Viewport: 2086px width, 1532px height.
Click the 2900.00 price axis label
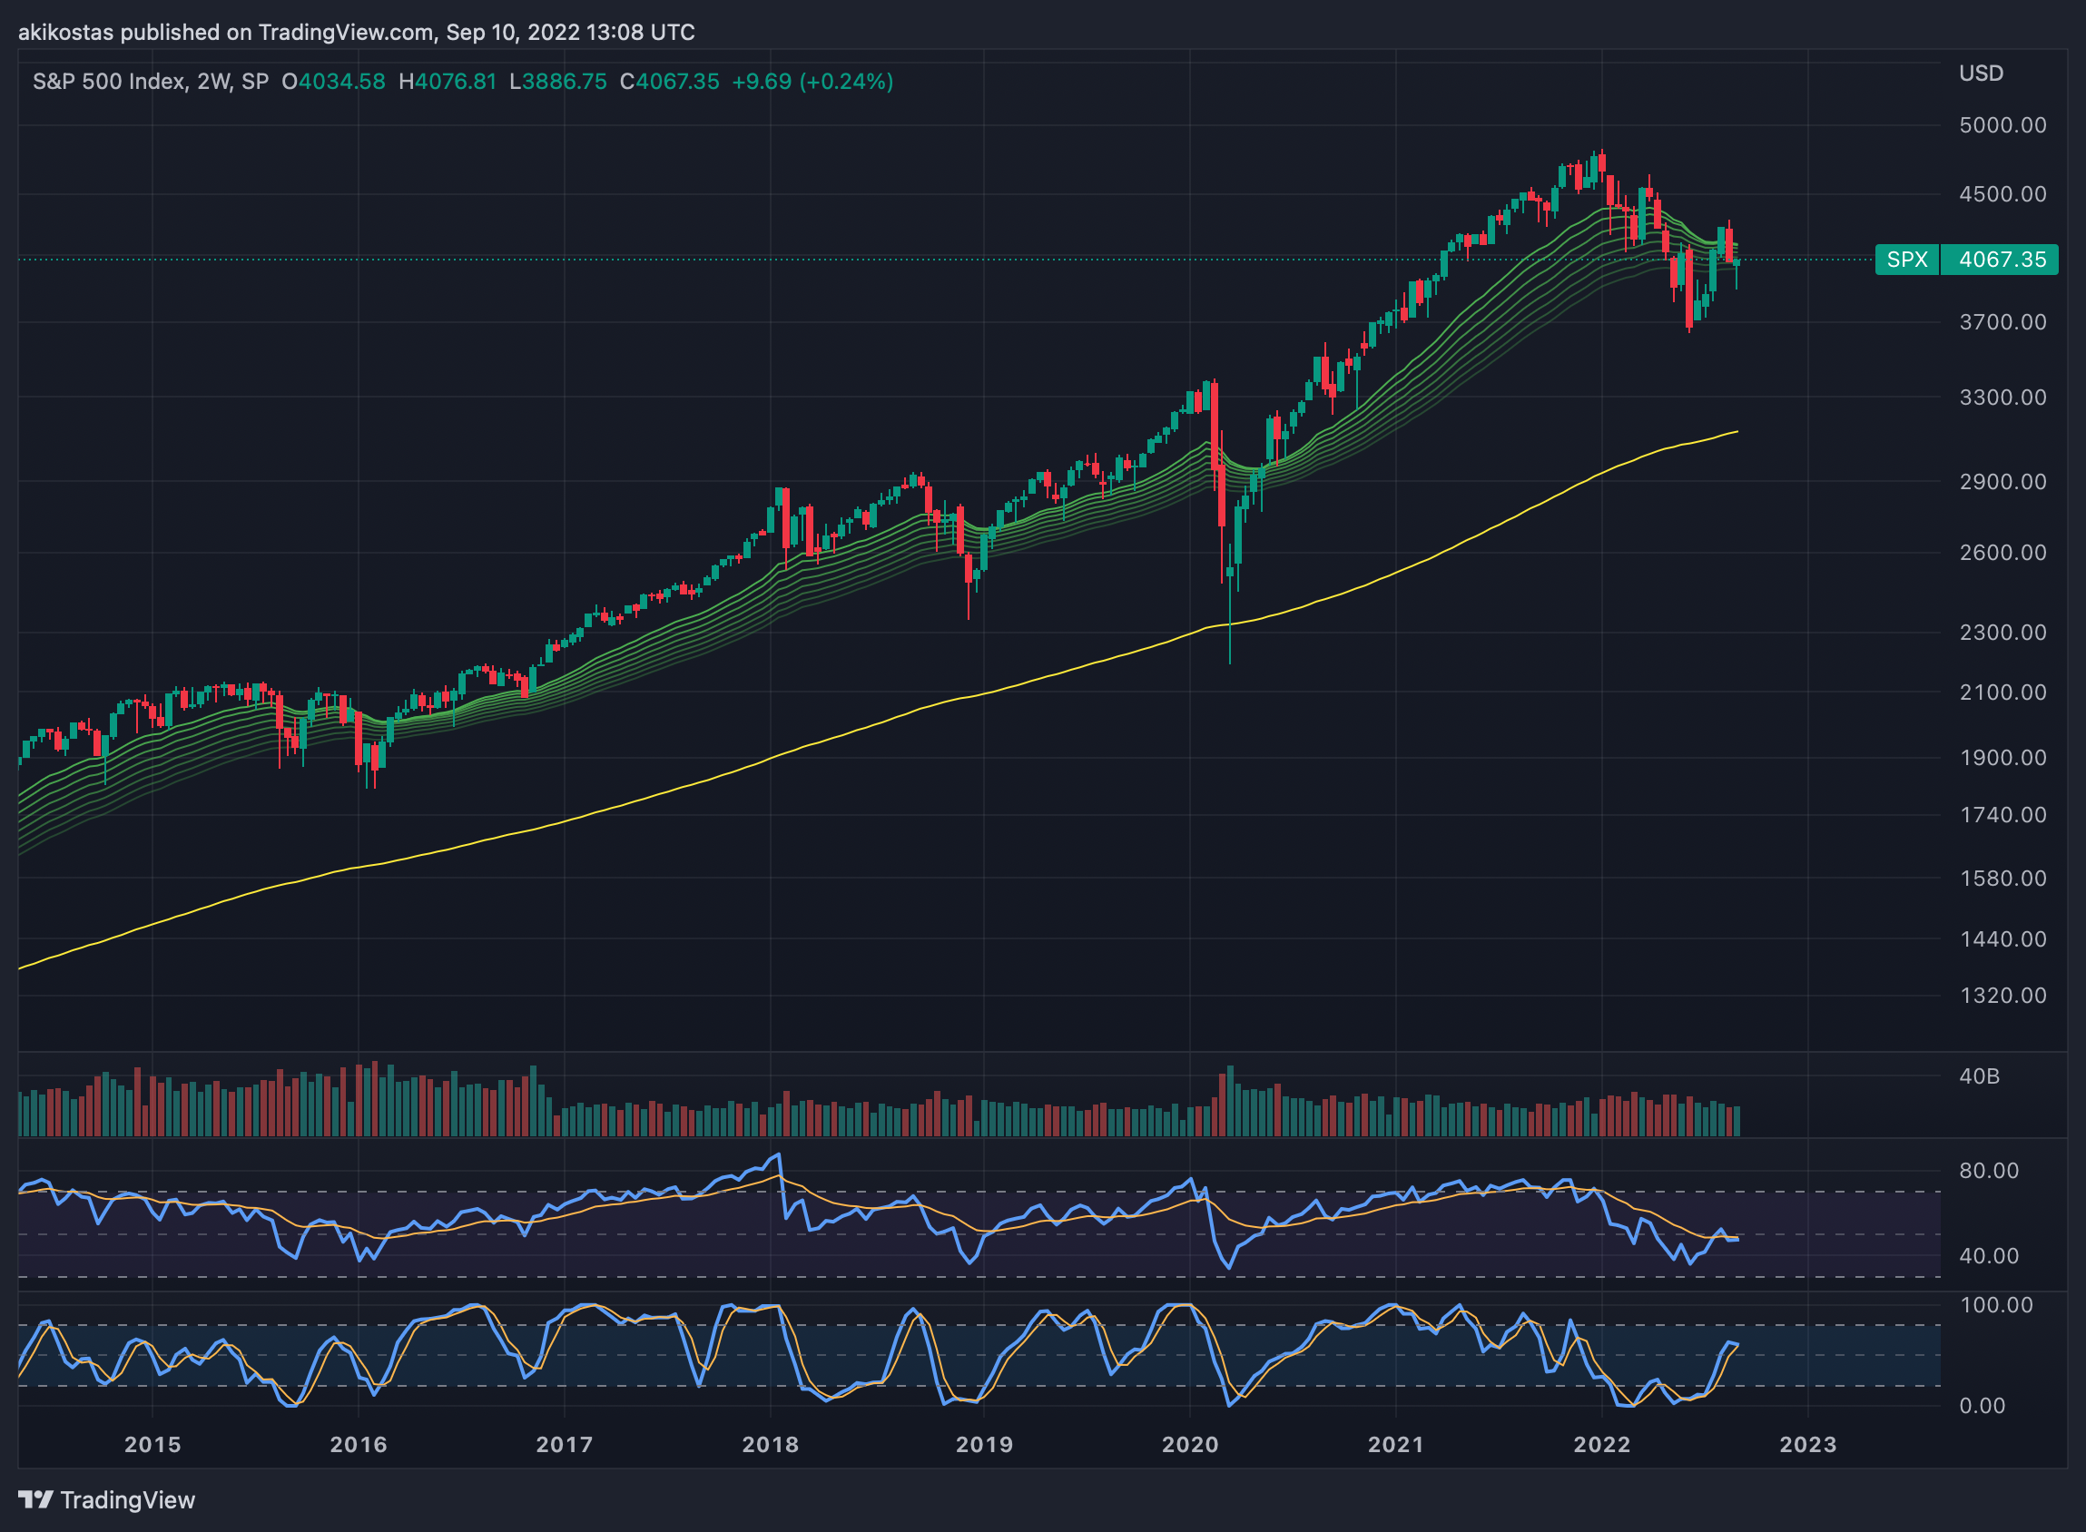(x=2002, y=481)
